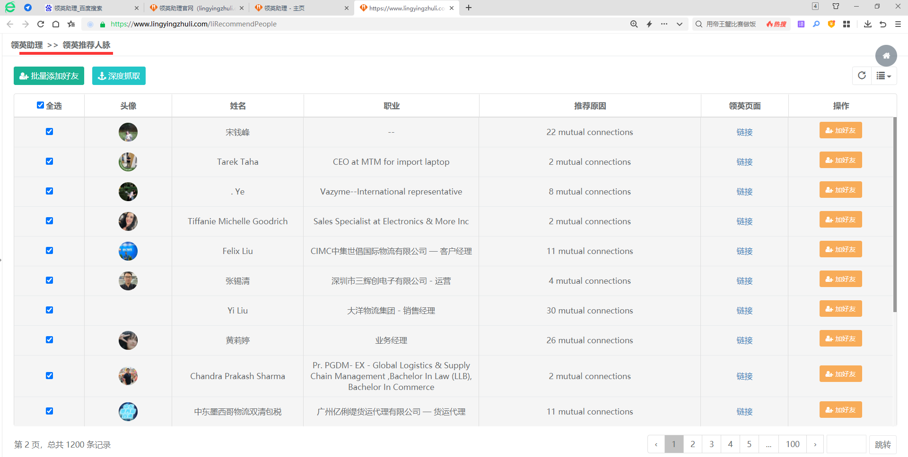908x457 pixels.
Task: Open the 链接 link for Yi Liu
Action: (x=744, y=311)
